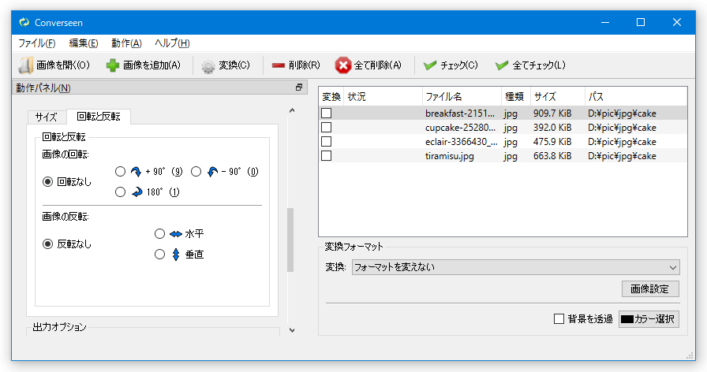Sort the list by the ファイル名 column header
707x372 pixels.
(462, 96)
